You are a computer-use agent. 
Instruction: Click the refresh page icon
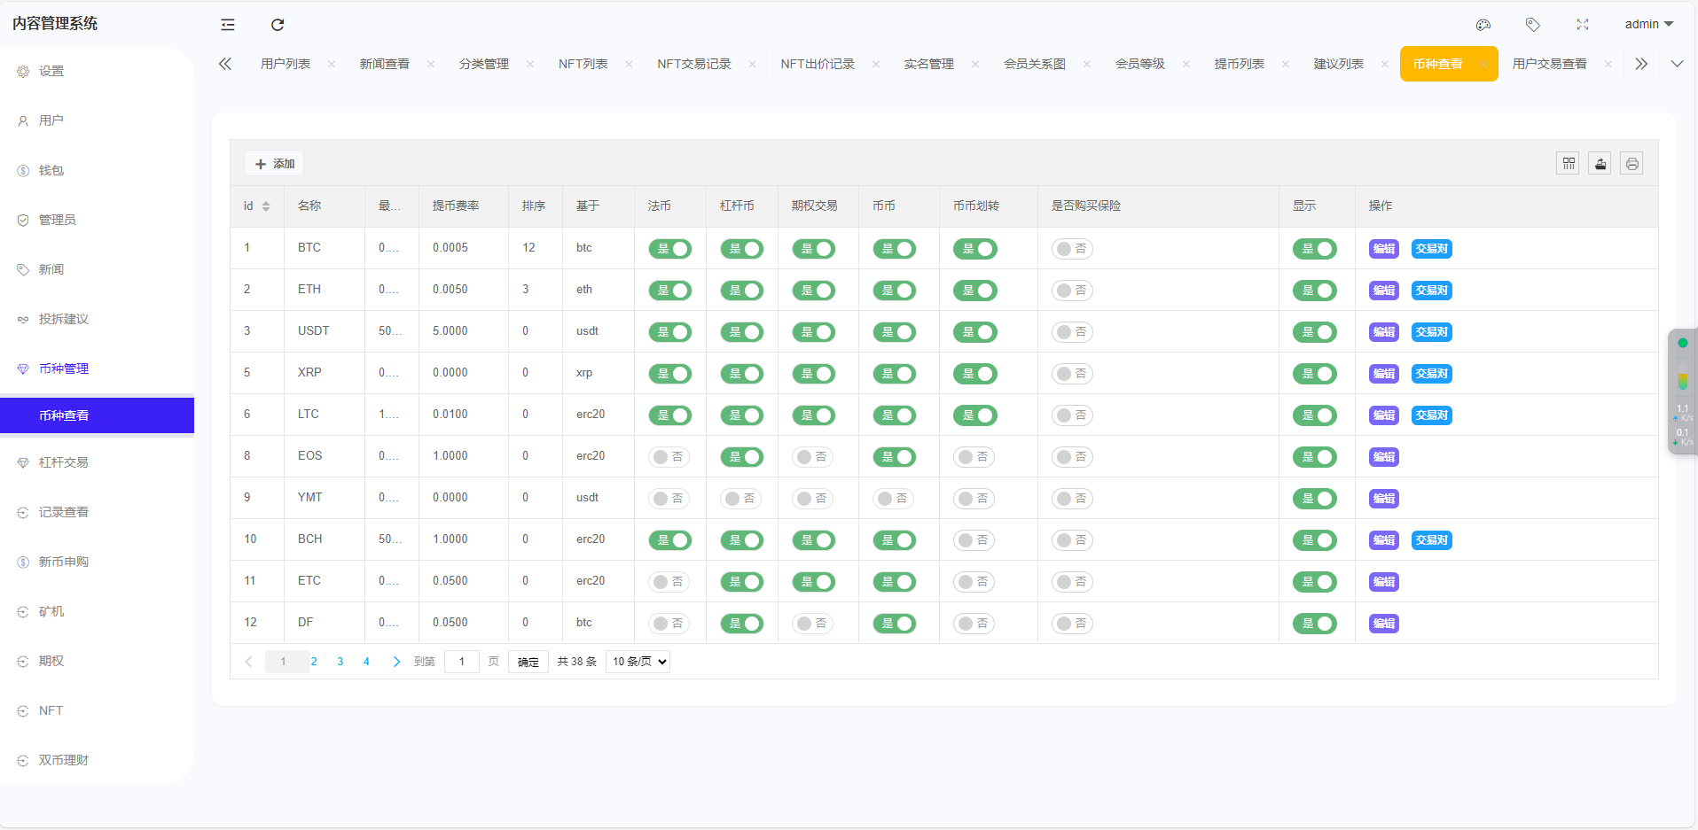[278, 25]
